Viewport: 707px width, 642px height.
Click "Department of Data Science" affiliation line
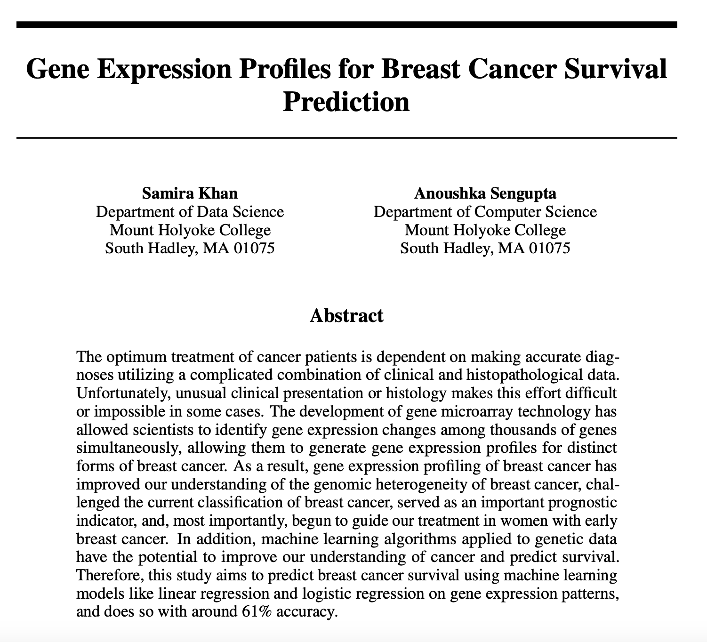tap(190, 211)
